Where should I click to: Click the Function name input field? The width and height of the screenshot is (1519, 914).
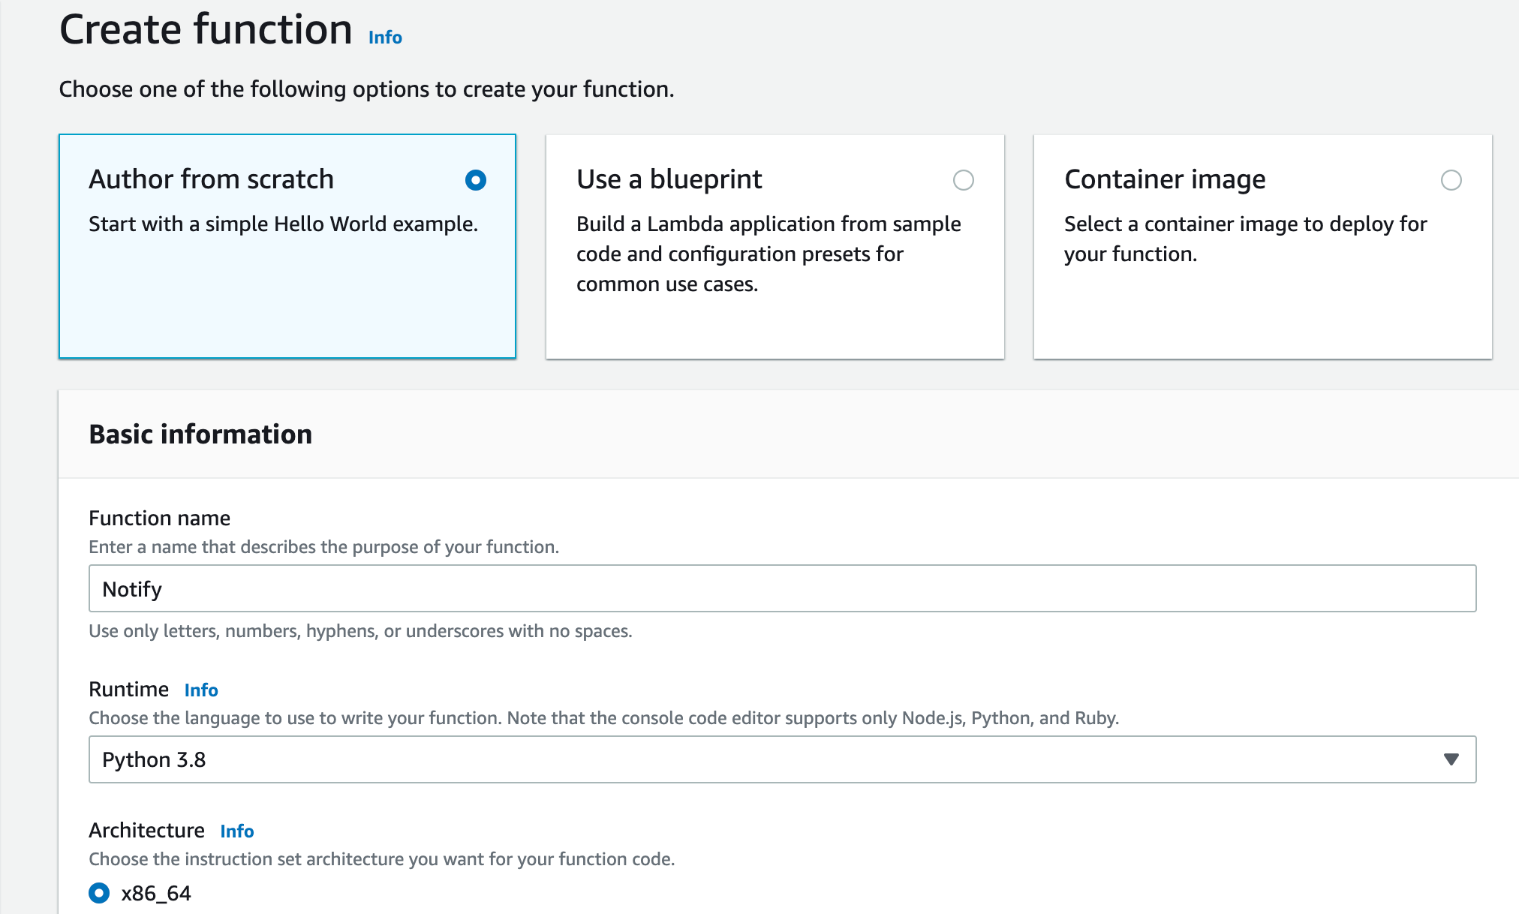tap(782, 588)
